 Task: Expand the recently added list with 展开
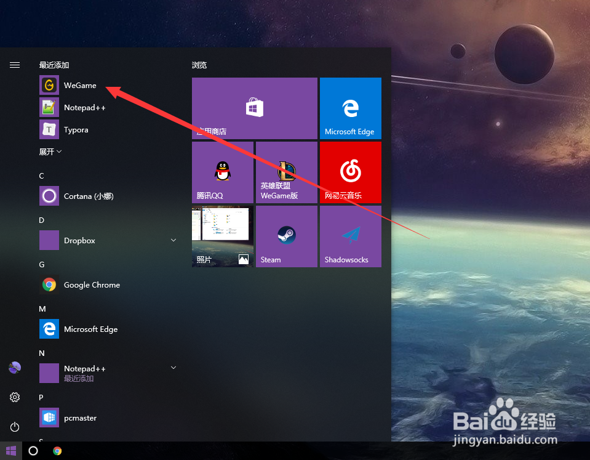click(x=50, y=151)
